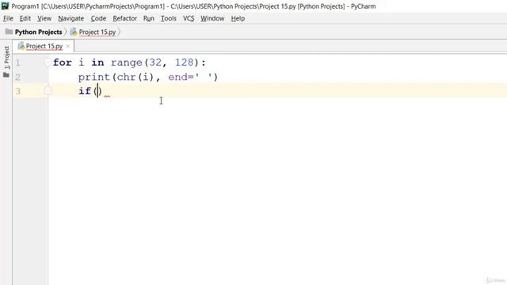The height and width of the screenshot is (285, 507).
Task: Click the word 'range' in line 1
Action: pyautogui.click(x=127, y=63)
